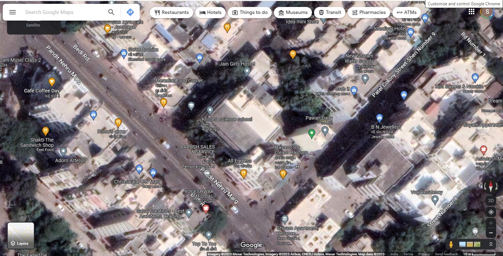Open Grab it clothing store pin

[x=354, y=91]
